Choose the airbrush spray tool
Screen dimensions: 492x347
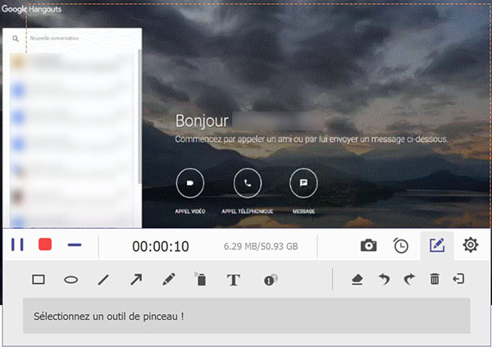click(200, 280)
